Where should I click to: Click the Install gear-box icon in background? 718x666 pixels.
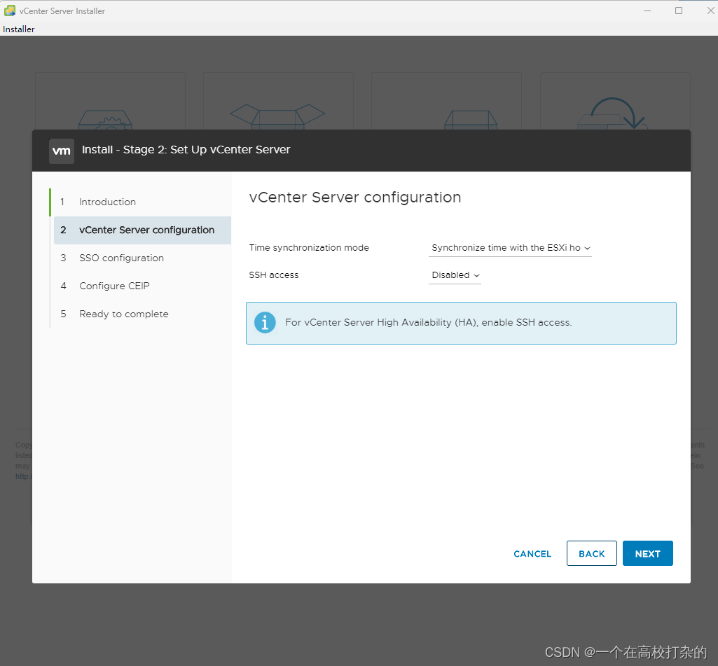(105, 119)
